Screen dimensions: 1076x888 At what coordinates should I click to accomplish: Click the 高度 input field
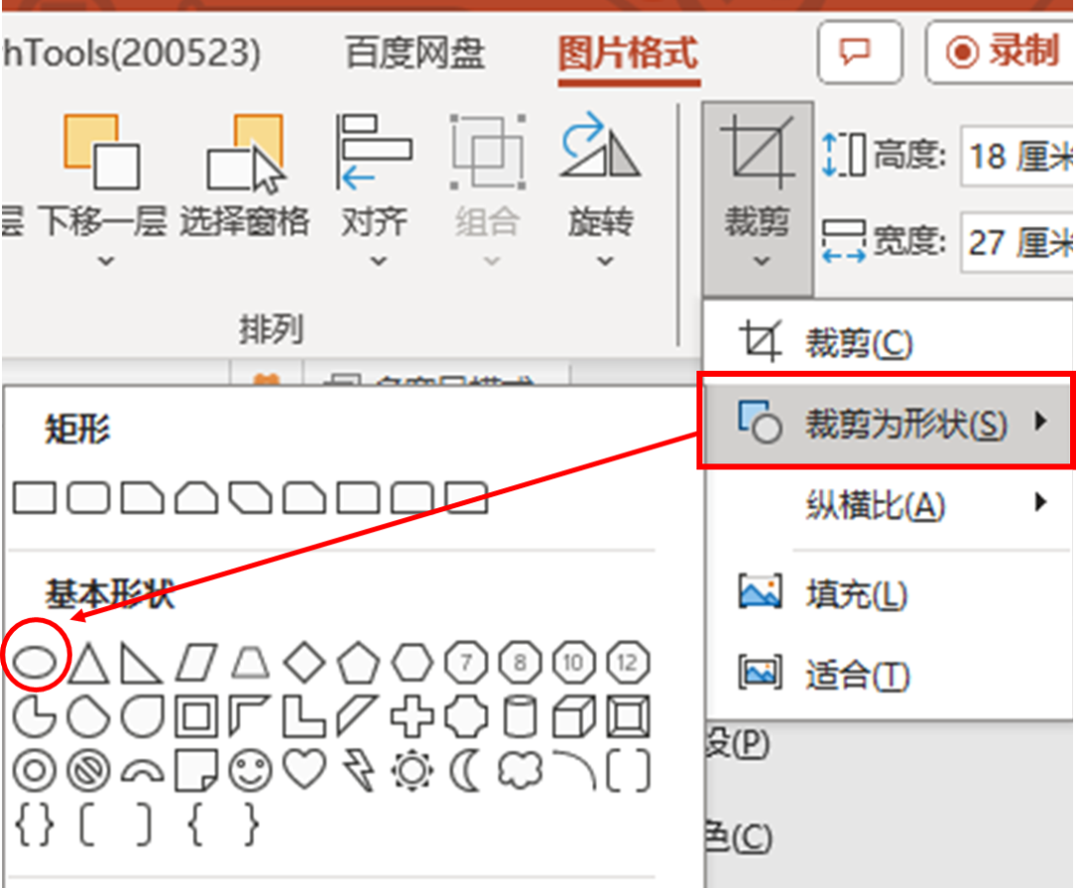coord(1016,155)
